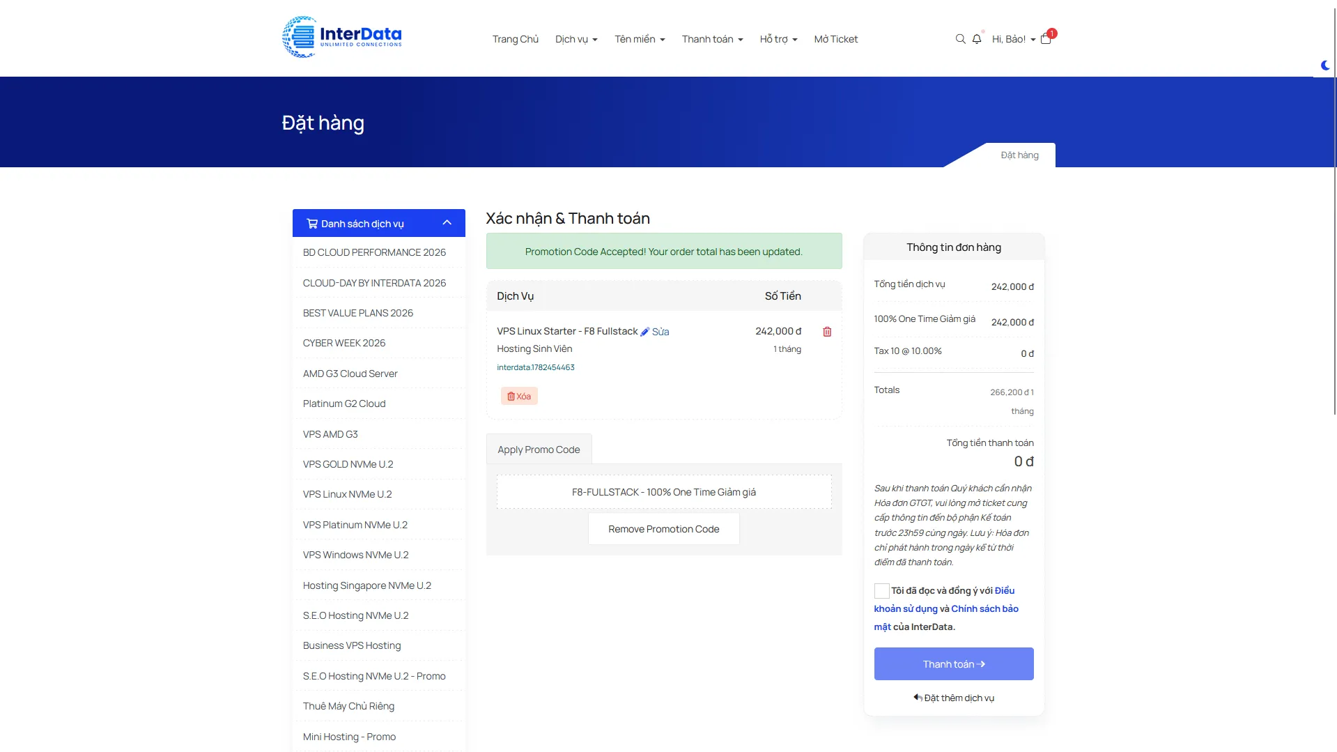
Task: Click the Đặt thêm dịch vụ back-arrow link
Action: point(953,698)
